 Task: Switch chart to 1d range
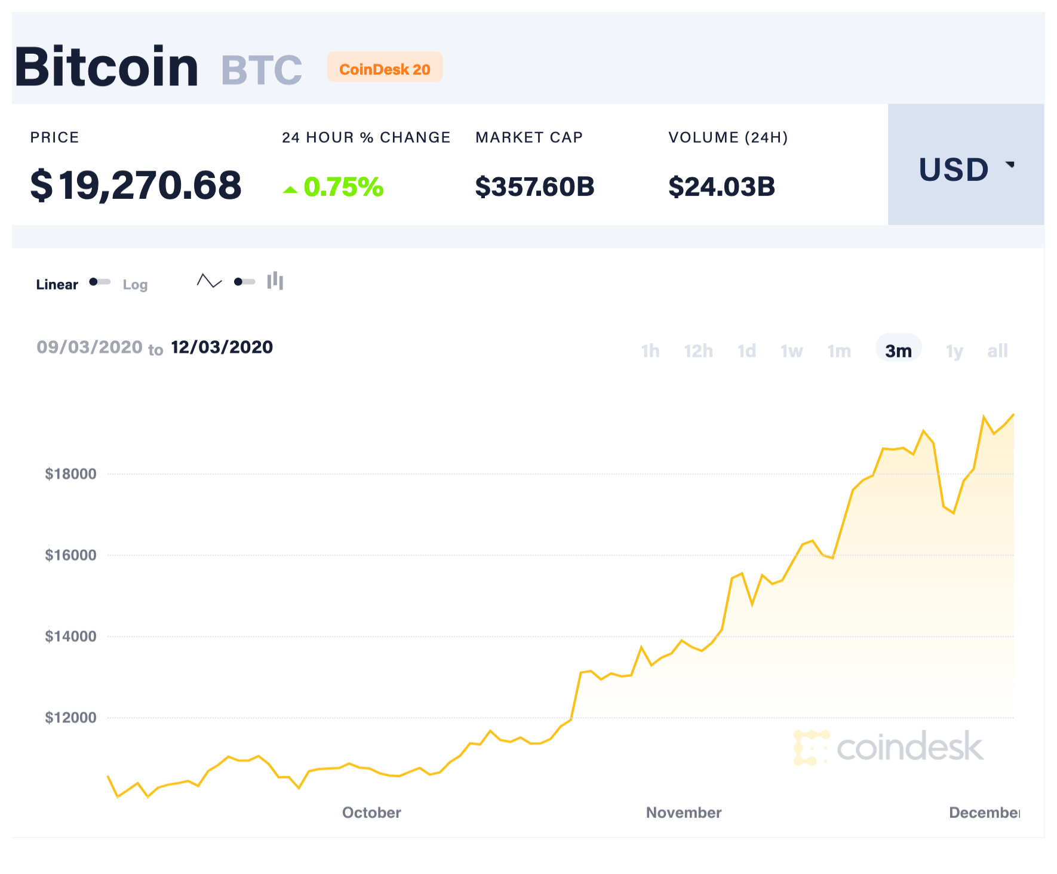(x=746, y=350)
